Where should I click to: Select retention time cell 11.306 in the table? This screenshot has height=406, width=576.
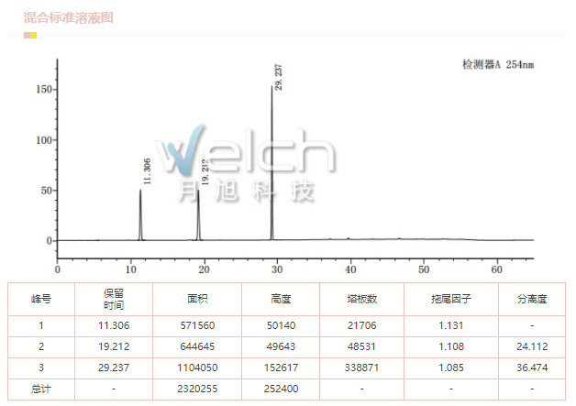[114, 325]
